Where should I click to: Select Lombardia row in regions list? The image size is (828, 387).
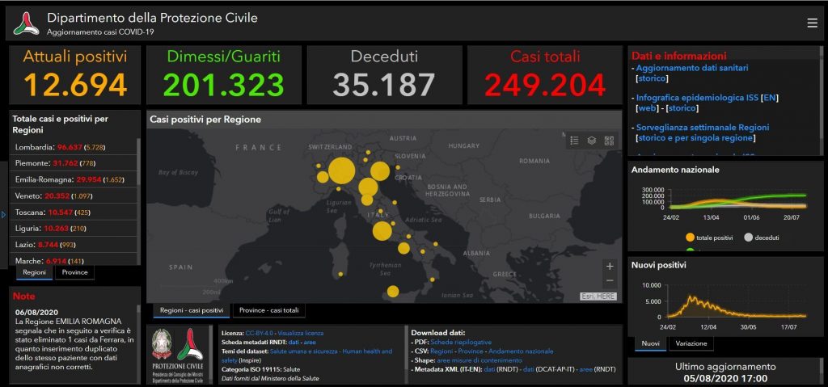tap(73, 148)
